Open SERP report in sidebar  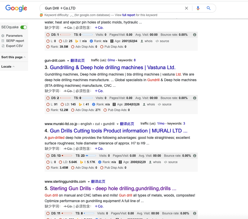[15, 41]
